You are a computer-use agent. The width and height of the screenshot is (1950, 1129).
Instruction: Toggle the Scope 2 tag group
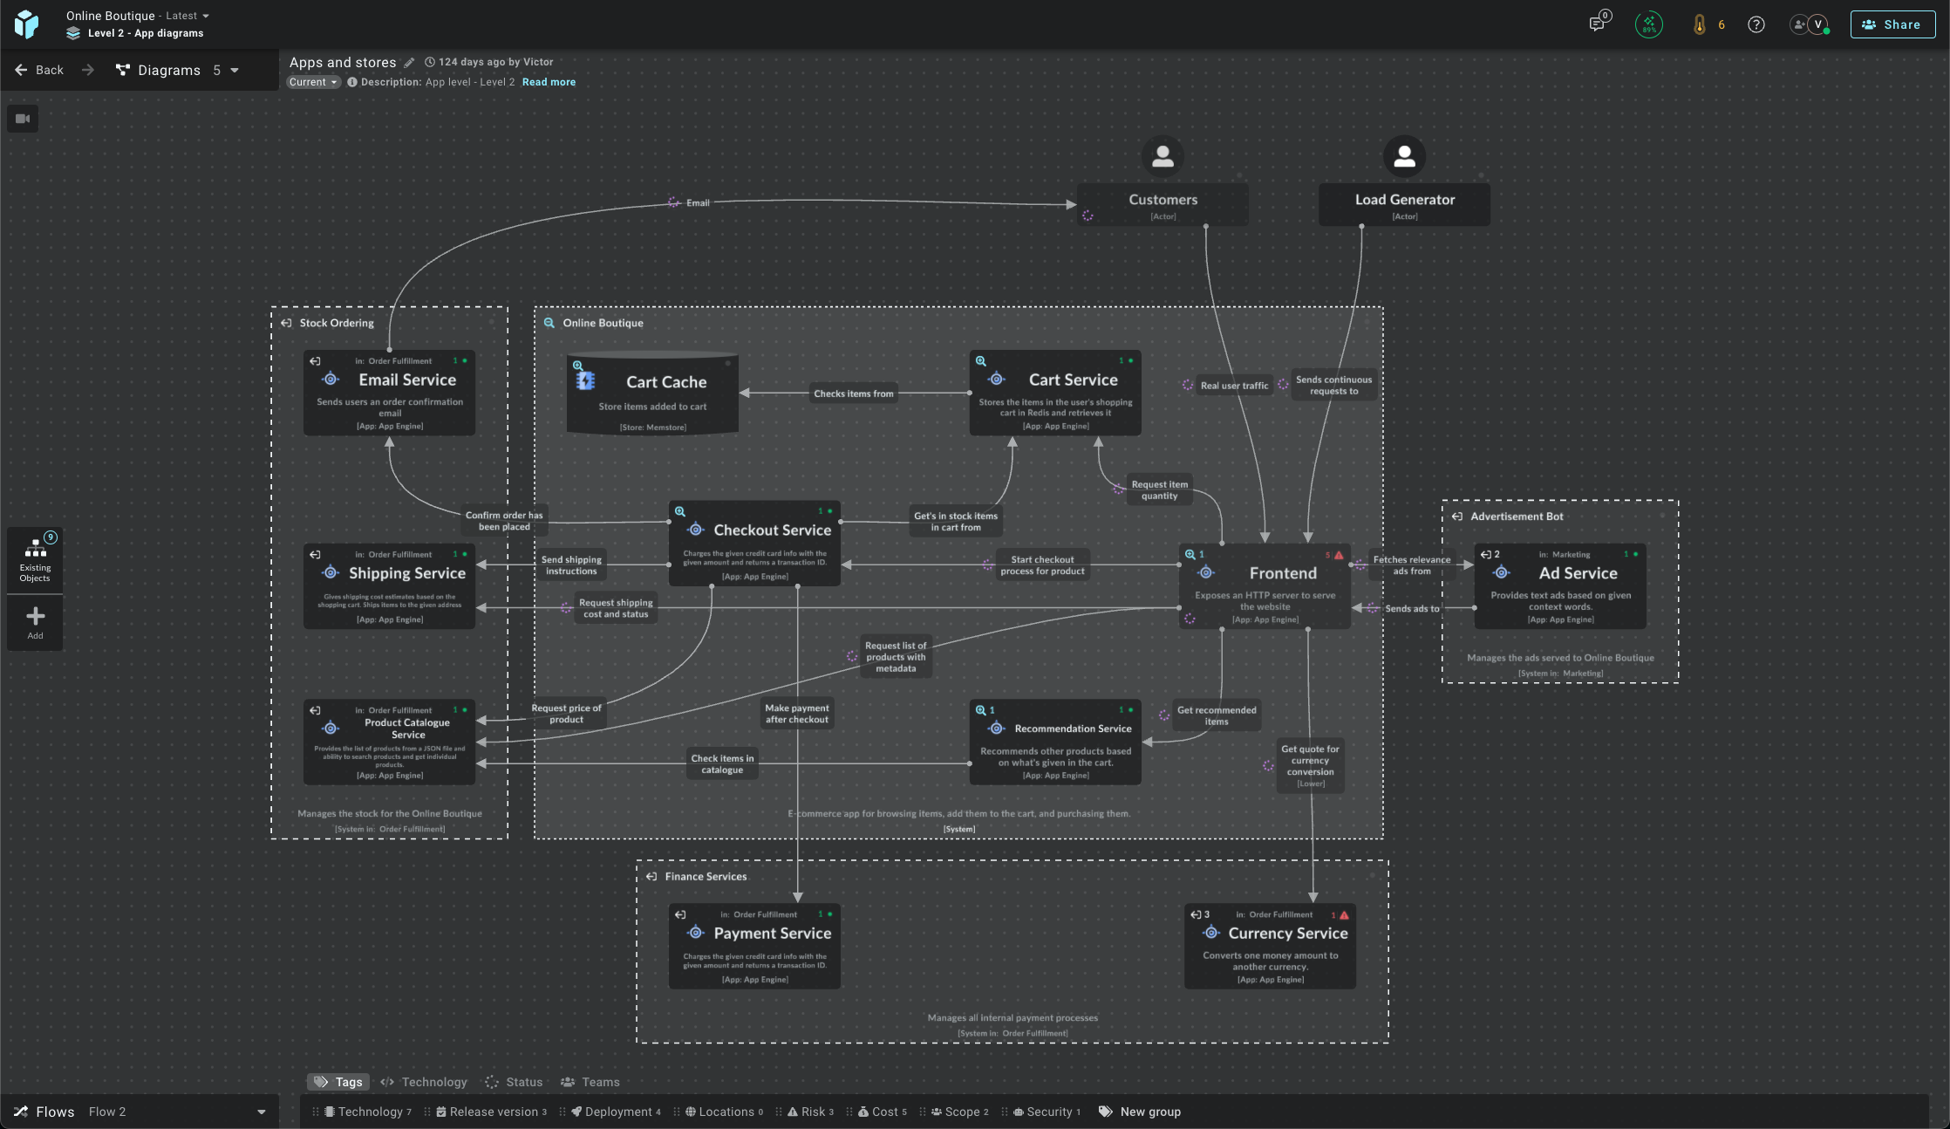[959, 1112]
